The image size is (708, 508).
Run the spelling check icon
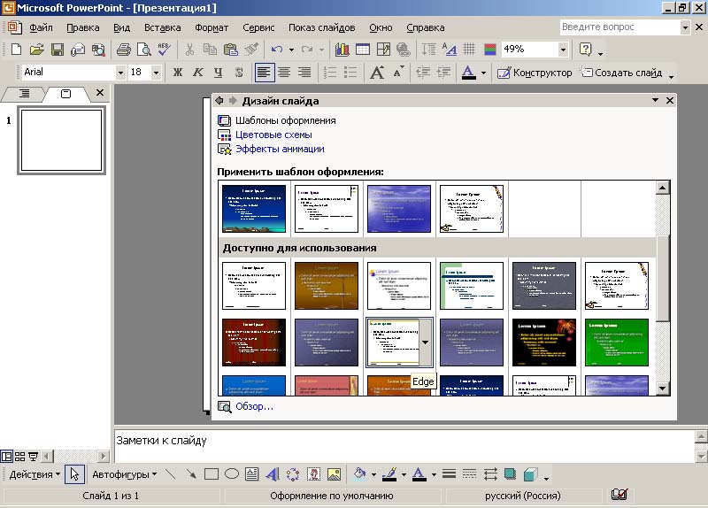[x=165, y=50]
